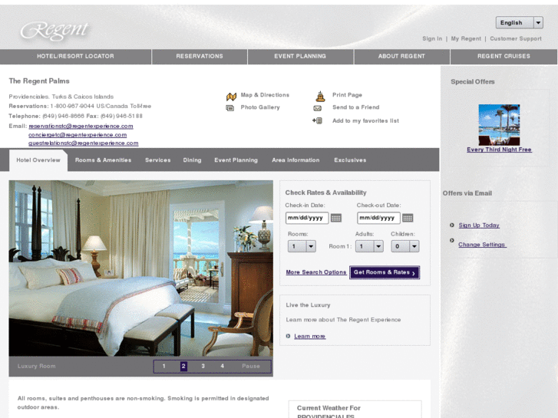This screenshot has height=418, width=558.
Task: Open the Photo Gallery link
Action: point(260,107)
